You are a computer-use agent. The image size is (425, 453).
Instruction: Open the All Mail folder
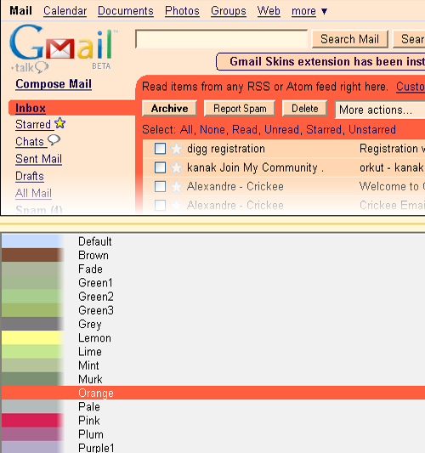tap(33, 193)
